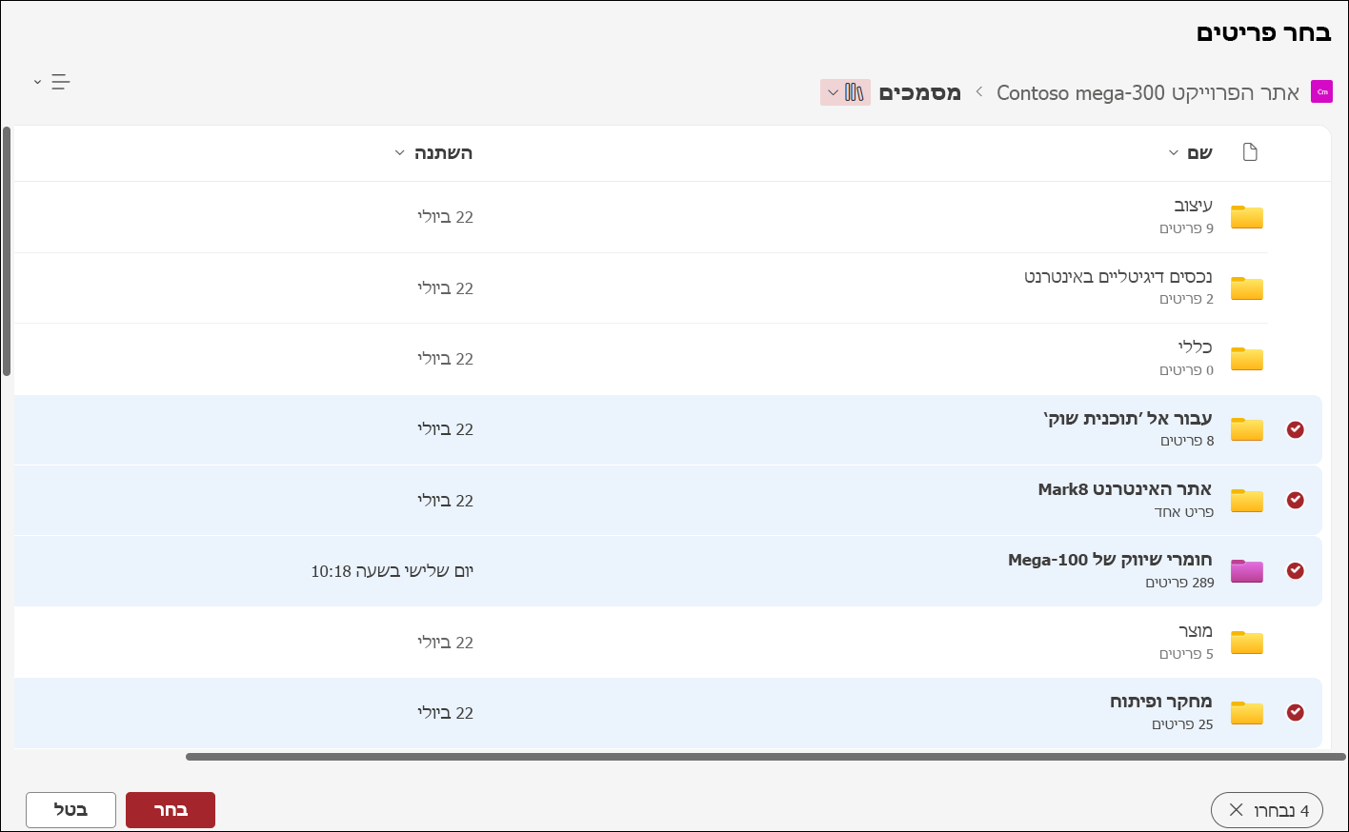Open the עבור אל 'תוכנית שוק' folder name
Image resolution: width=1349 pixels, height=832 pixels.
tap(1128, 419)
